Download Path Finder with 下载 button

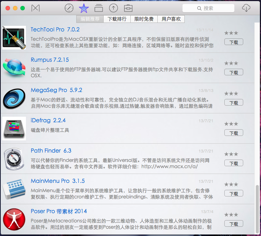click(x=234, y=163)
